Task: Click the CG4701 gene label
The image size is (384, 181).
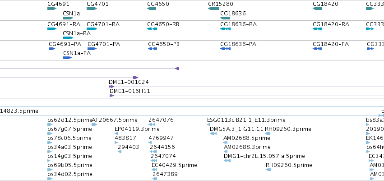Action: pyautogui.click(x=97, y=4)
